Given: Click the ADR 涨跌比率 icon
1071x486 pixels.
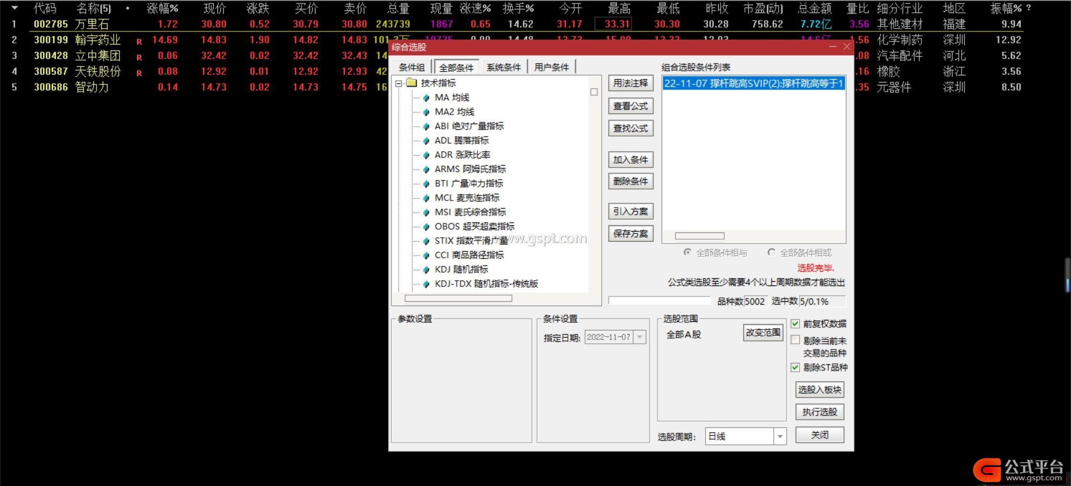Looking at the screenshot, I should 426,155.
